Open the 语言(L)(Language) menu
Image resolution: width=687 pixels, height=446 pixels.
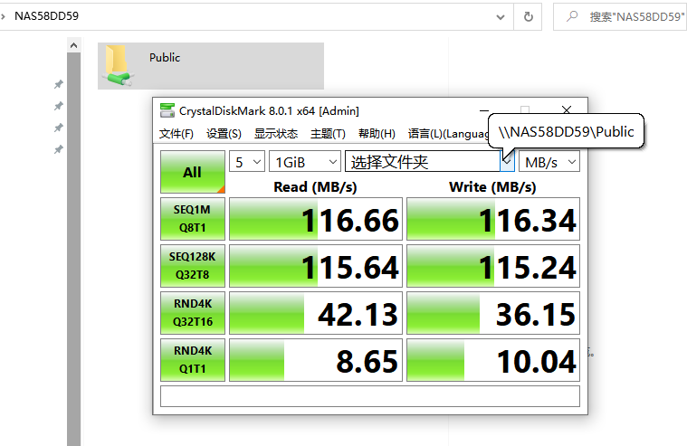[448, 134]
